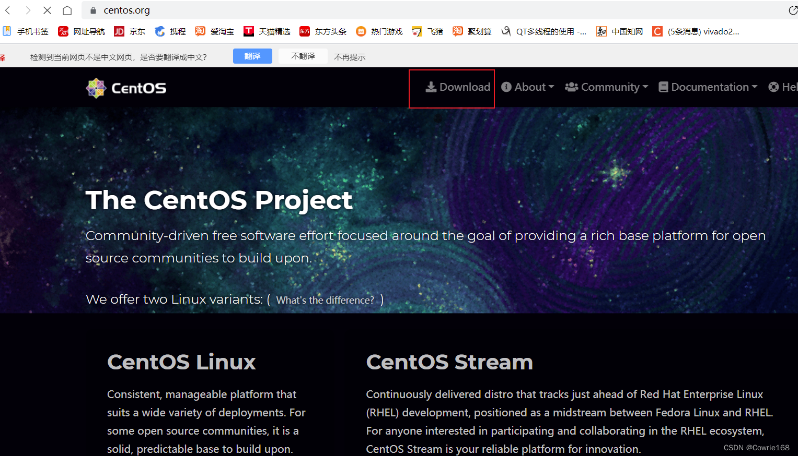Select the JD (京东) bookmark icon
Image resolution: width=798 pixels, height=456 pixels.
119,31
